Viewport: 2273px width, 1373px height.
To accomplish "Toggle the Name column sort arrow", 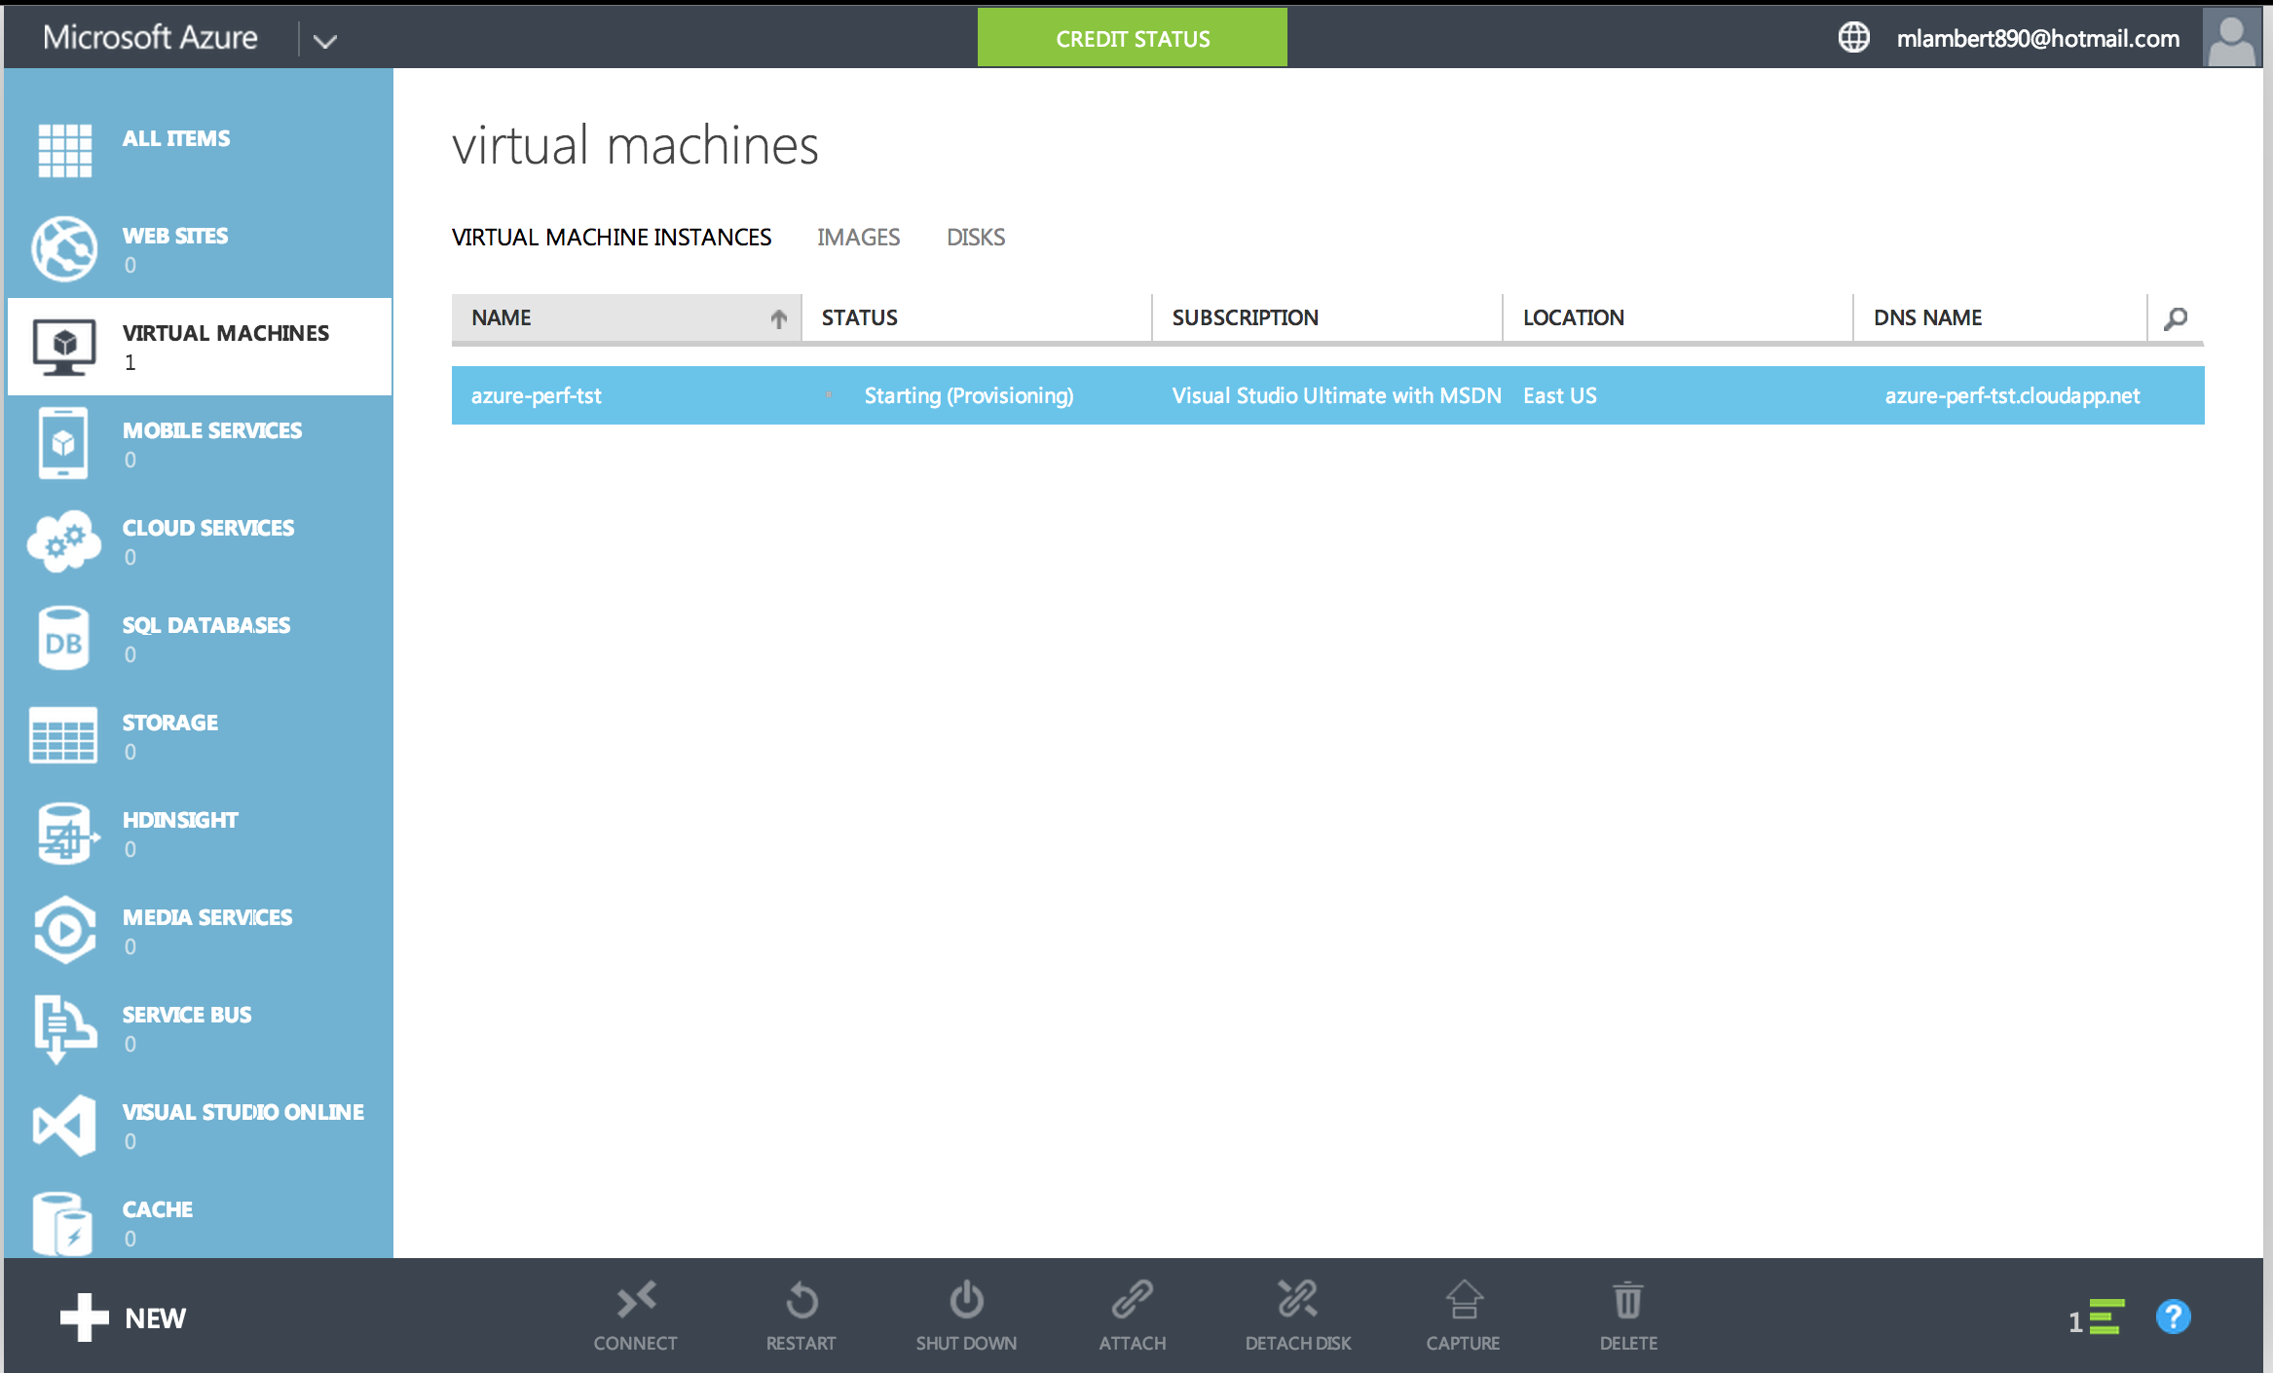I will click(x=778, y=318).
